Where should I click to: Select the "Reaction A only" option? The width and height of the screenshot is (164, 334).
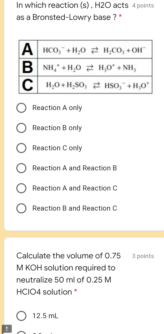tap(21, 108)
